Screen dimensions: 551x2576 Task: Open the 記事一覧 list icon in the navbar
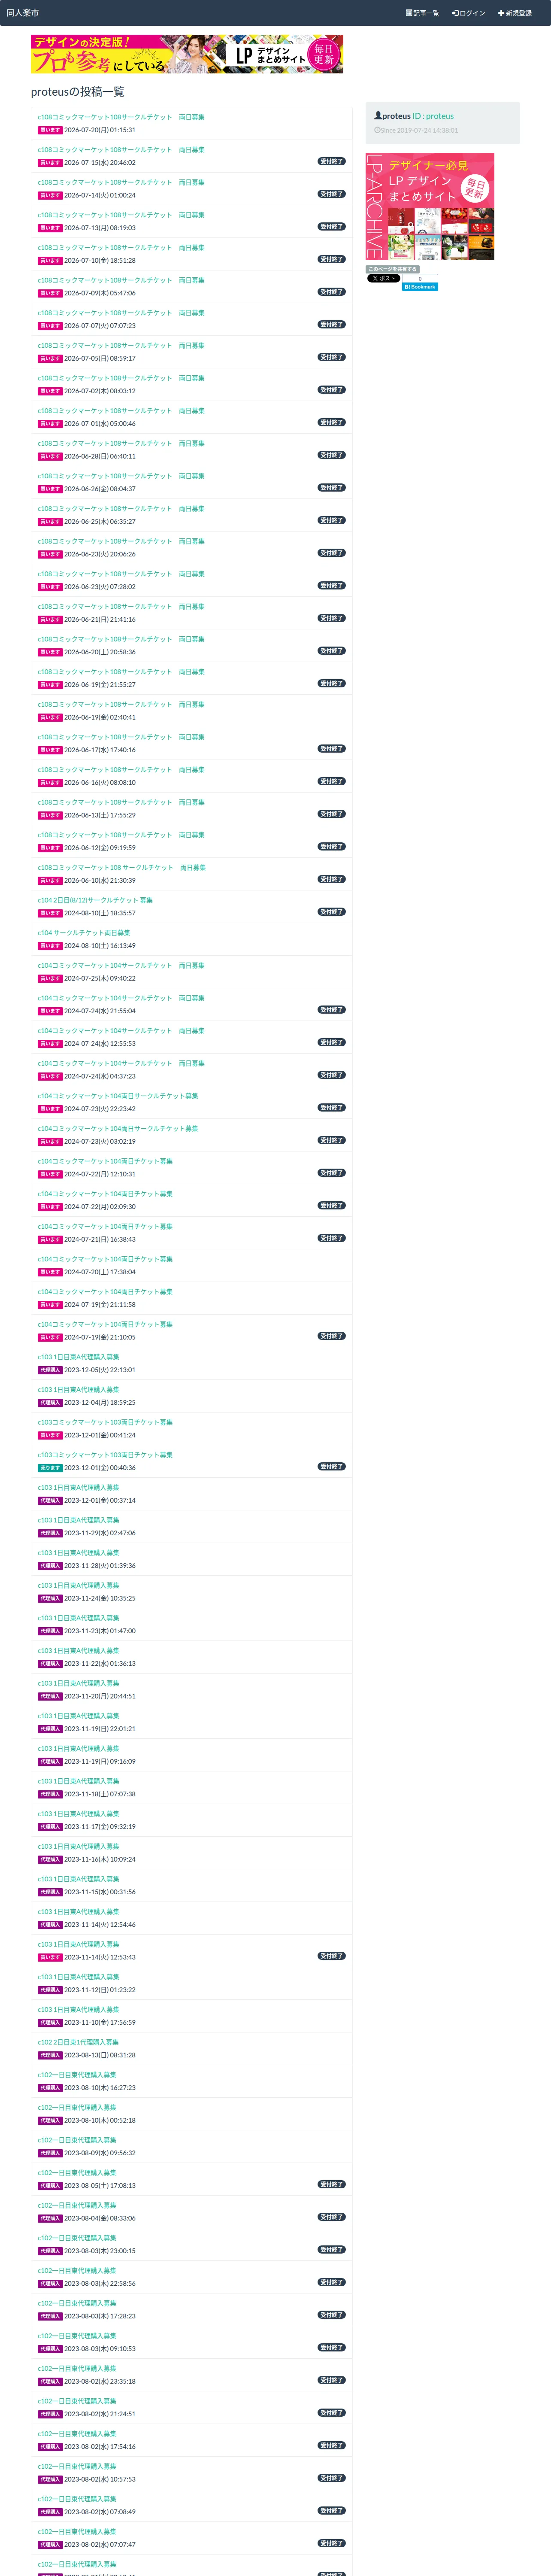[408, 13]
